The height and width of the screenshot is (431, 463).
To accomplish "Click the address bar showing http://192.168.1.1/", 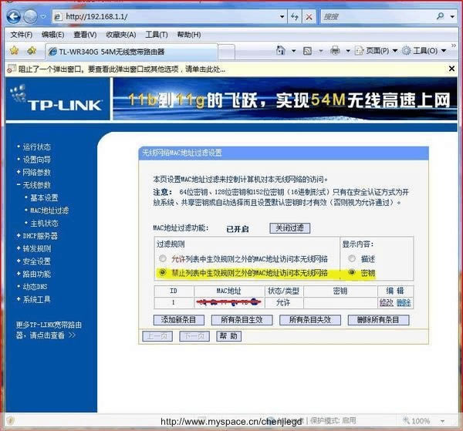I will tap(165, 16).
